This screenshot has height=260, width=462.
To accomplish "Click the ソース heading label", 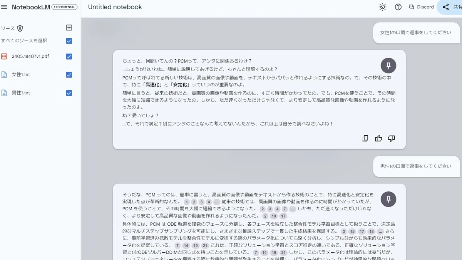I will point(8,29).
